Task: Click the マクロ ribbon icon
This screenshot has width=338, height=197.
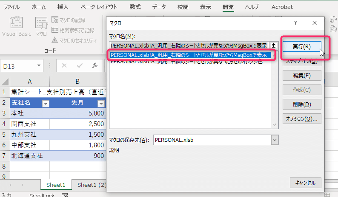Action: click(x=41, y=26)
